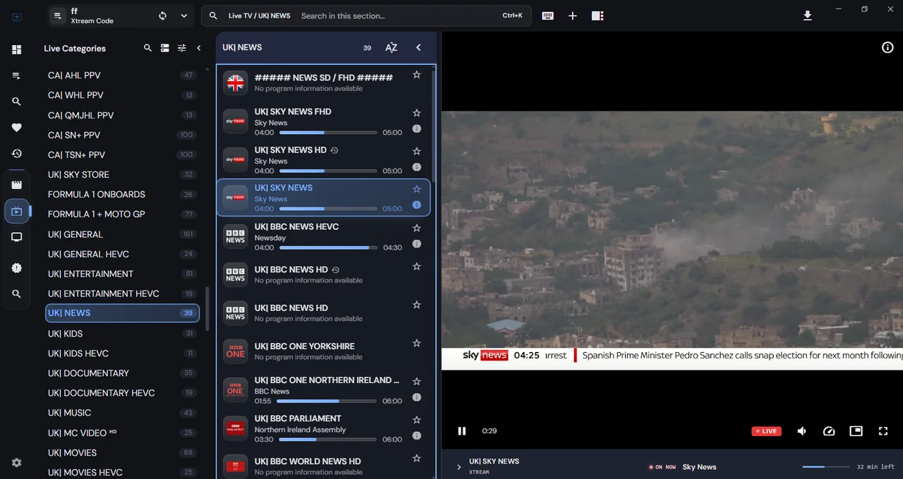Favorite UK| BBC PARLIAMENT channel
The height and width of the screenshot is (479, 903).
(x=416, y=420)
